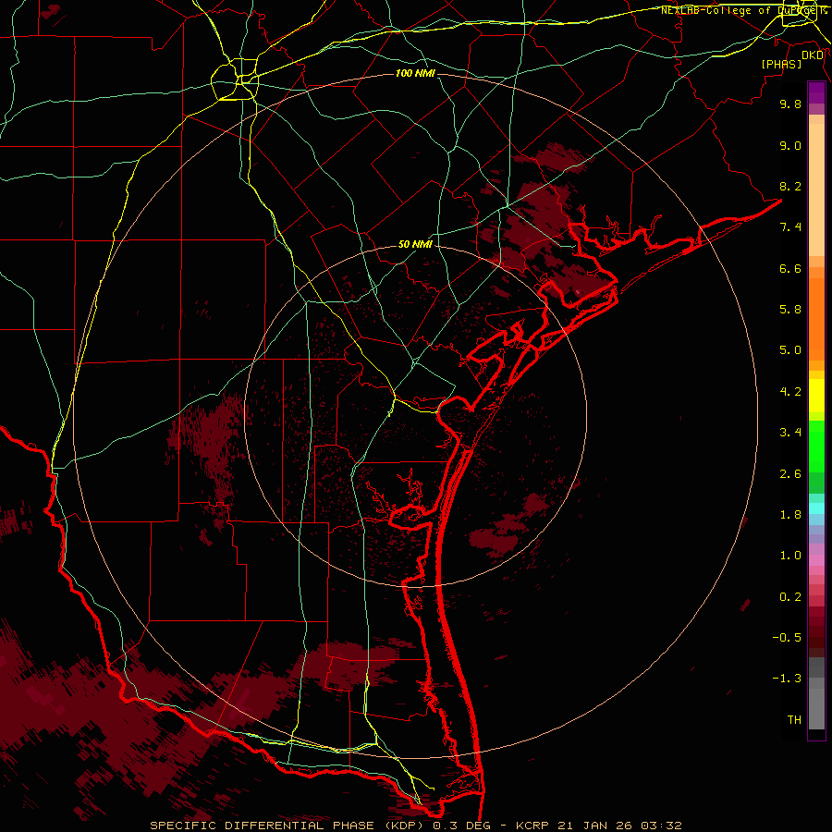Click the "7.4" scale value

790,227
